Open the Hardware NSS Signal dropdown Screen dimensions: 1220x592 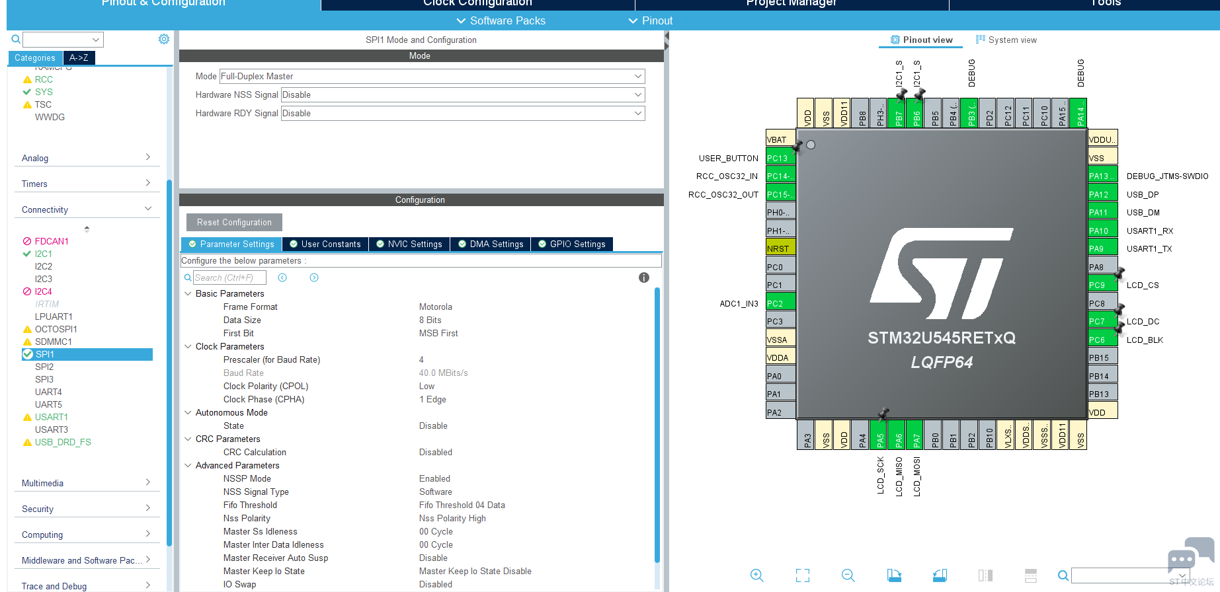(x=463, y=94)
